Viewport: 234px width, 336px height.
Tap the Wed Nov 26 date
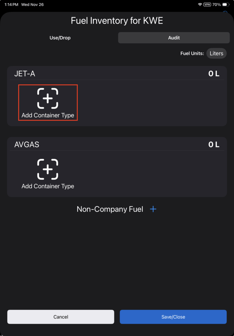[x=32, y=5]
